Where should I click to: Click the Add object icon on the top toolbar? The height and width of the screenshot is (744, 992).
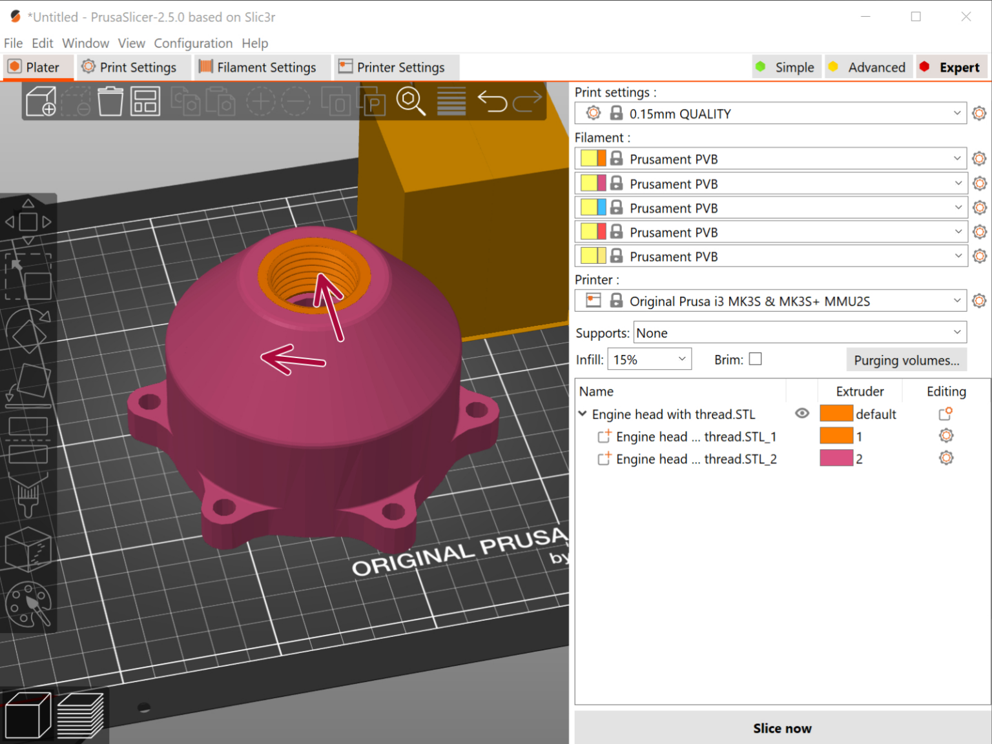tap(40, 101)
